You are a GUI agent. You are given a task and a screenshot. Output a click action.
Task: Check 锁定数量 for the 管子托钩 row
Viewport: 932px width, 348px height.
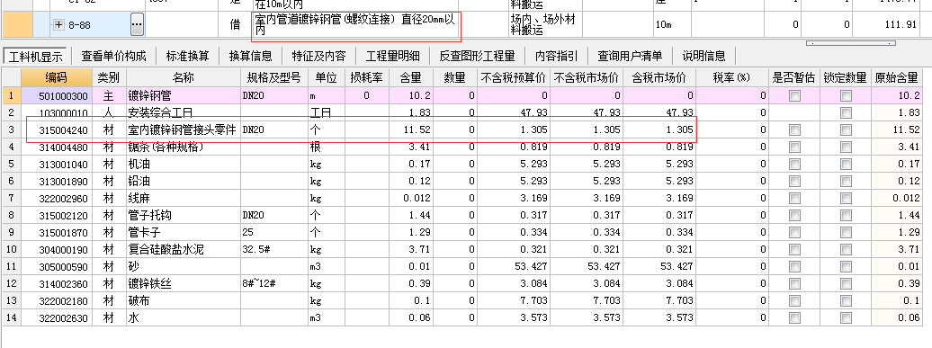point(846,216)
